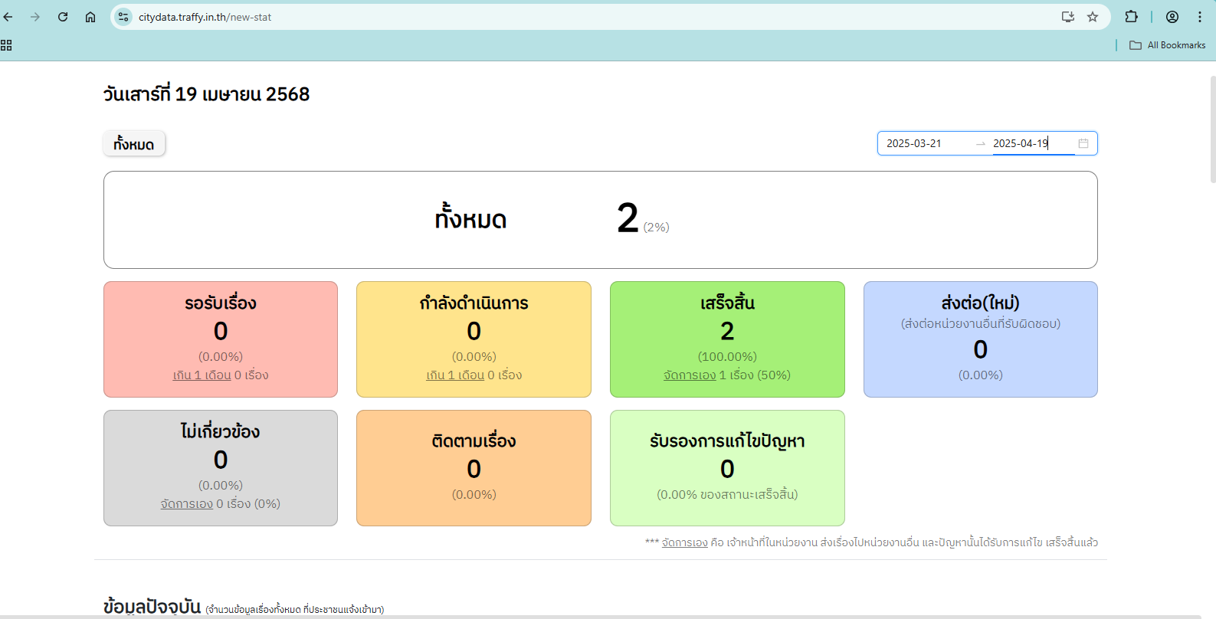Image resolution: width=1216 pixels, height=619 pixels.
Task: Click เกิน 1 เดือน link in รอรับเรื่อง card
Action: (x=202, y=375)
